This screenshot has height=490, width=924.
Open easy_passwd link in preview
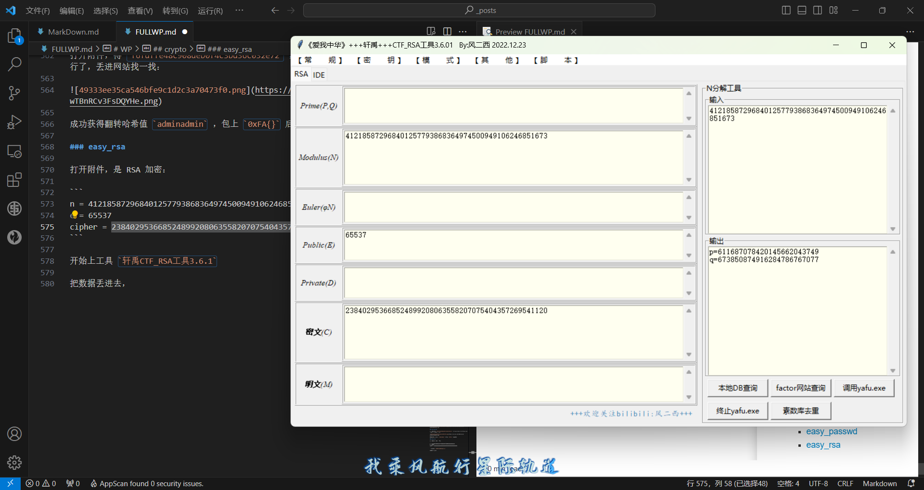(832, 431)
